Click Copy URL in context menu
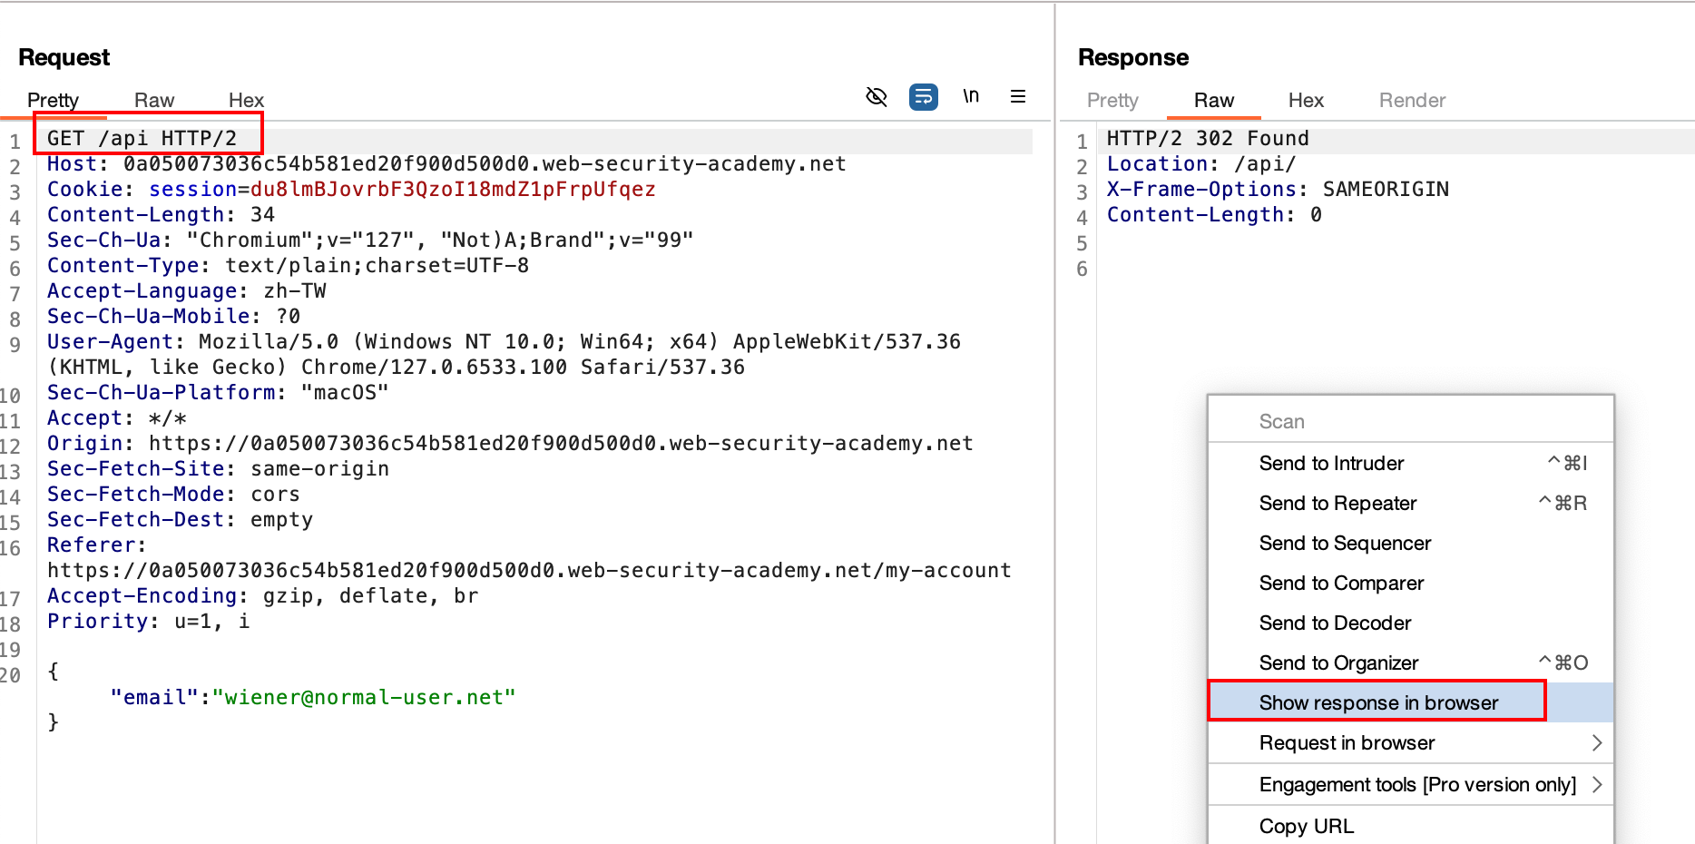Image resolution: width=1695 pixels, height=844 pixels. (x=1306, y=826)
